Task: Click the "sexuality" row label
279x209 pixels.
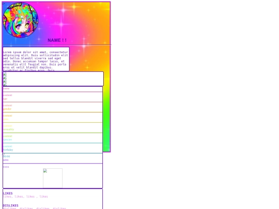Action: (8, 130)
